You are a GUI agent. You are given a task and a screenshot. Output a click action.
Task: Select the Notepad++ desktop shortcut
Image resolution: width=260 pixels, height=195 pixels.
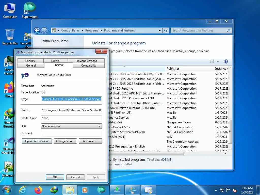tap(8, 169)
